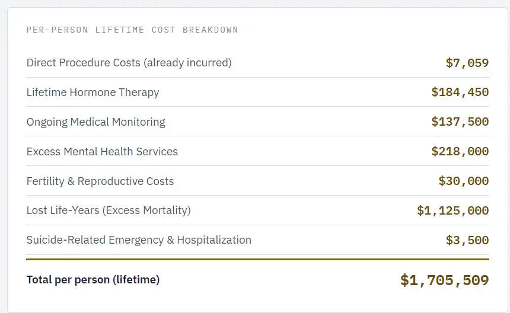Click the Per-Person Lifetime Cost Breakdown heading

132,30
